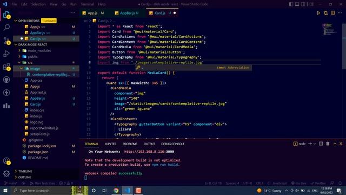Image resolution: width=346 pixels, height=195 pixels.
Task: Click the editor minimap
Action: click(330, 29)
